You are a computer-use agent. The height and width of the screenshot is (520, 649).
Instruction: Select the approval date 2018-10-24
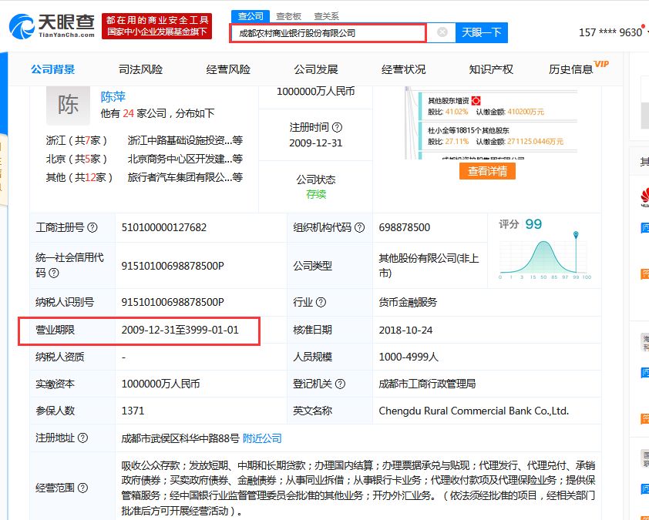[405, 330]
